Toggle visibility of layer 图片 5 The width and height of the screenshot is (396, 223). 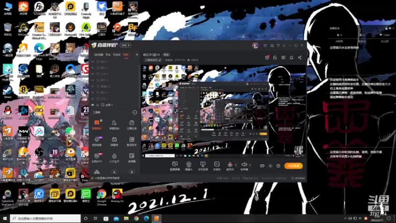click(x=93, y=61)
